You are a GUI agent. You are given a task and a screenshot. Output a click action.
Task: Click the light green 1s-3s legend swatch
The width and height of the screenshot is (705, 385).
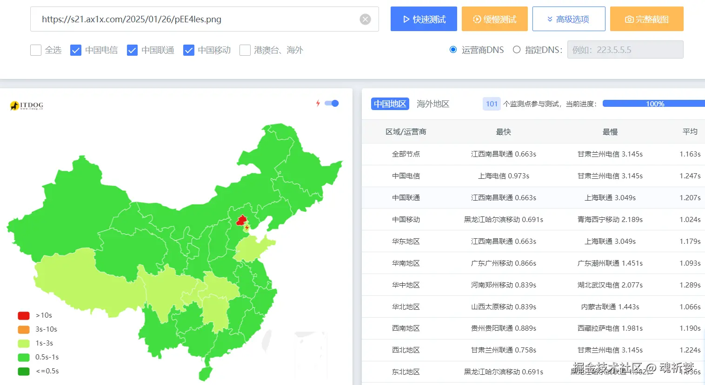(x=24, y=343)
